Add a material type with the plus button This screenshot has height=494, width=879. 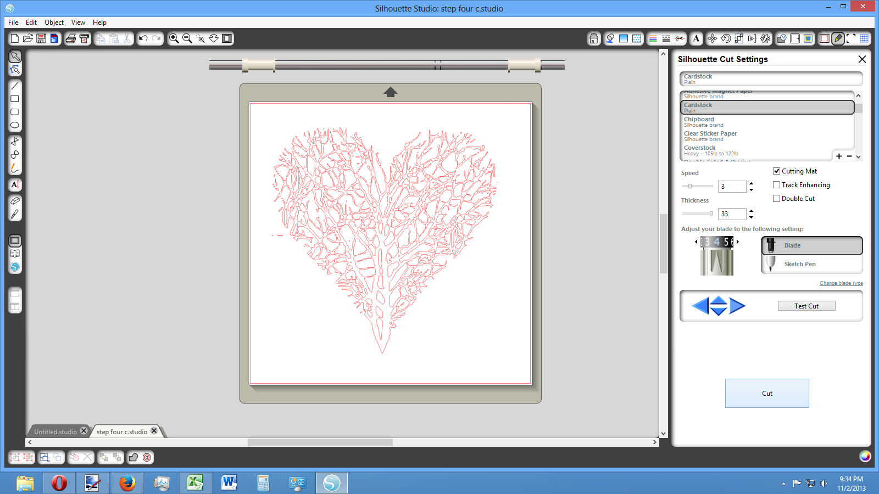click(x=839, y=156)
